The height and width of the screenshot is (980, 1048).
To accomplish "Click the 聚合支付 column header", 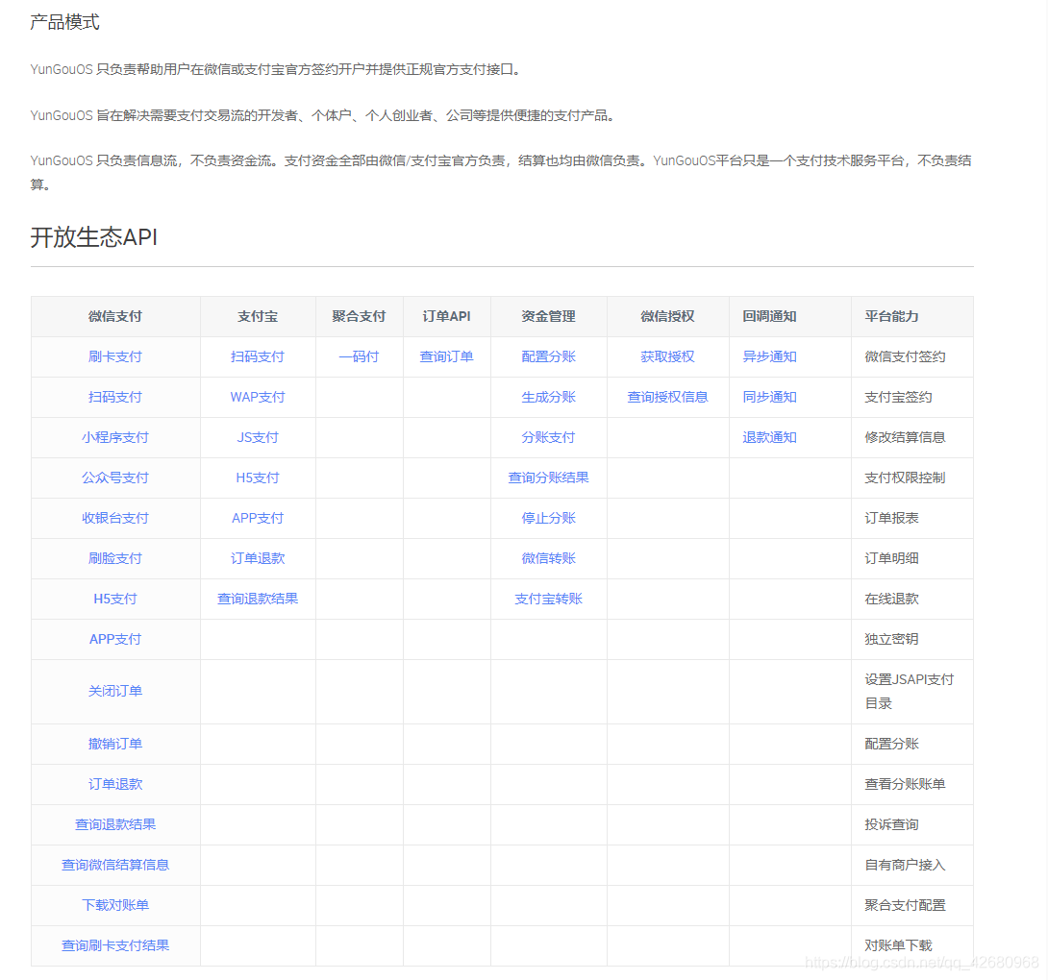I will click(x=359, y=317).
